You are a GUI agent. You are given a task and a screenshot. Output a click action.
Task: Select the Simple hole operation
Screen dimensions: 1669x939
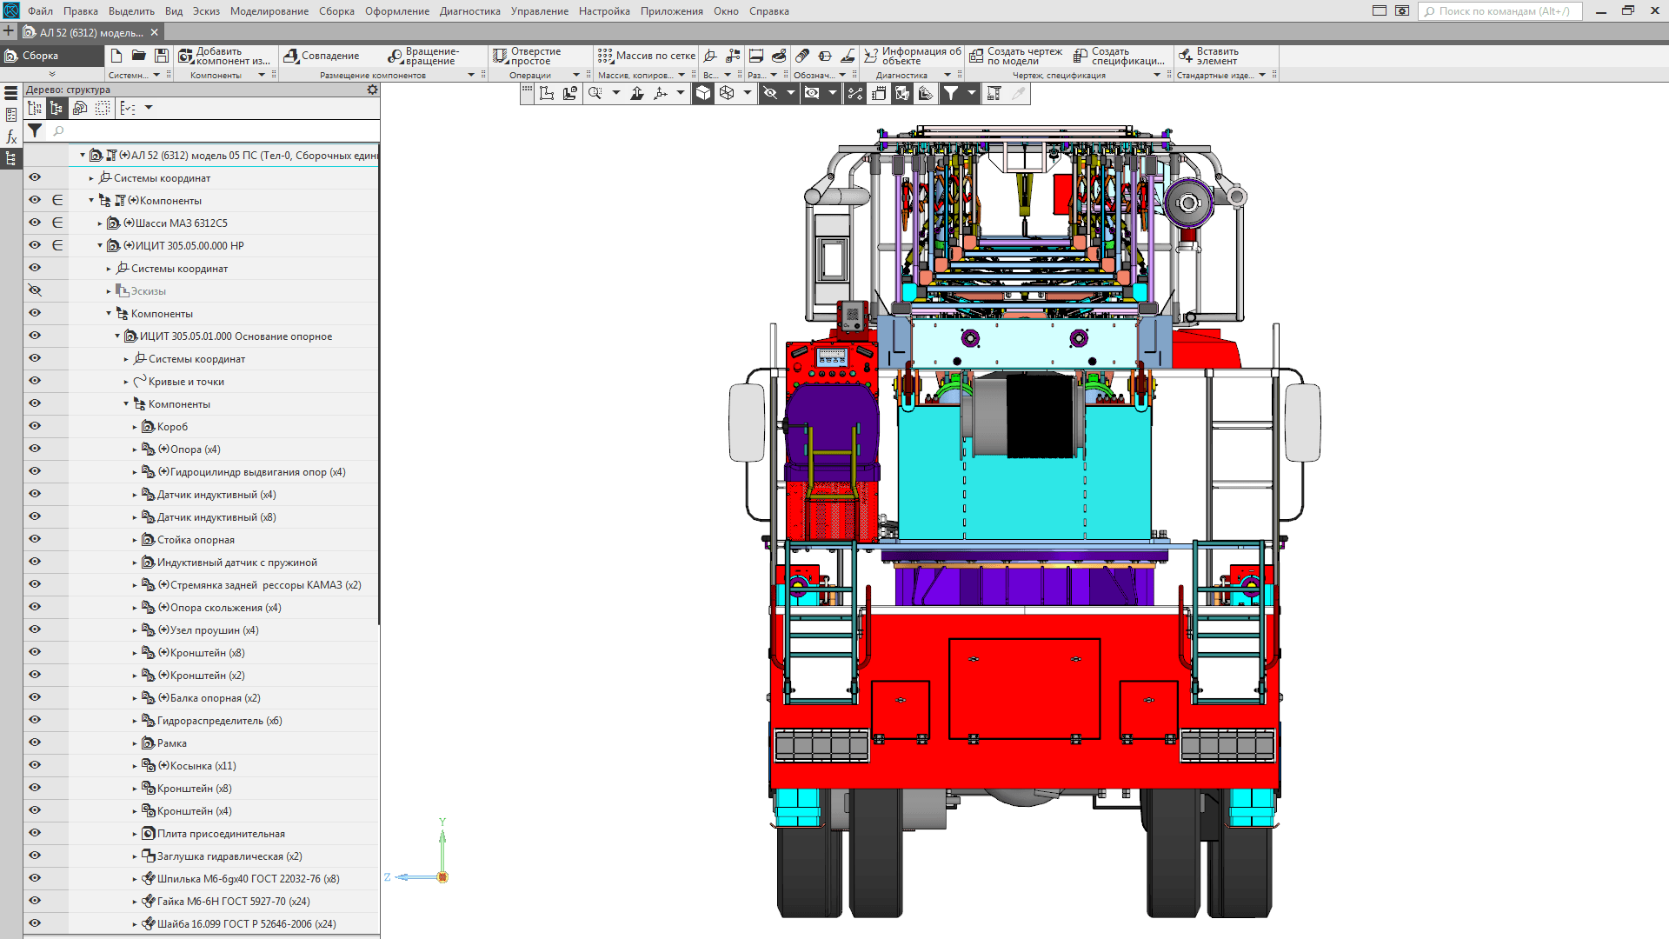pyautogui.click(x=500, y=56)
